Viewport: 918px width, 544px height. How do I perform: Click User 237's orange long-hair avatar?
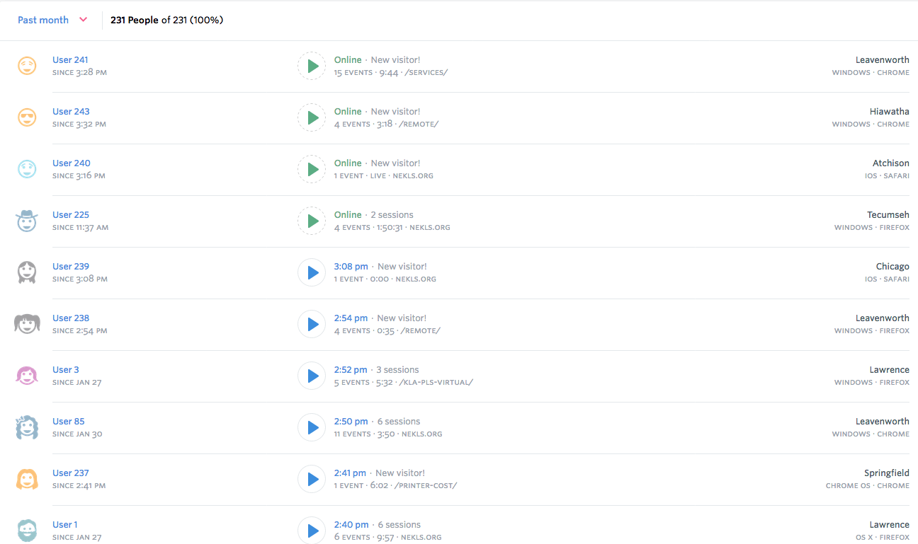coord(27,479)
